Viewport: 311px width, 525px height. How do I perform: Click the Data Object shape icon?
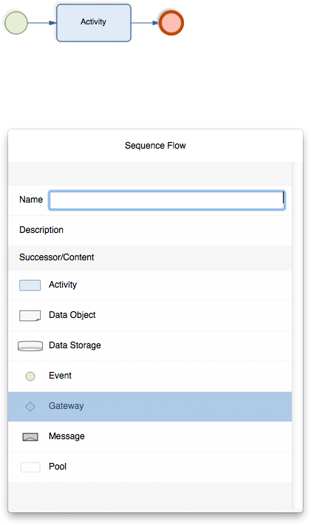tap(30, 316)
